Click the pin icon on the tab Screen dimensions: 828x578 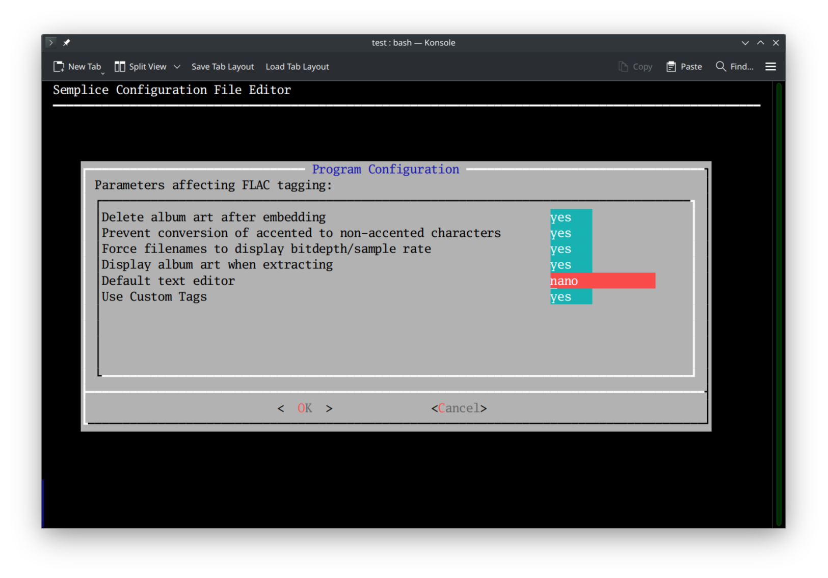[x=66, y=43]
